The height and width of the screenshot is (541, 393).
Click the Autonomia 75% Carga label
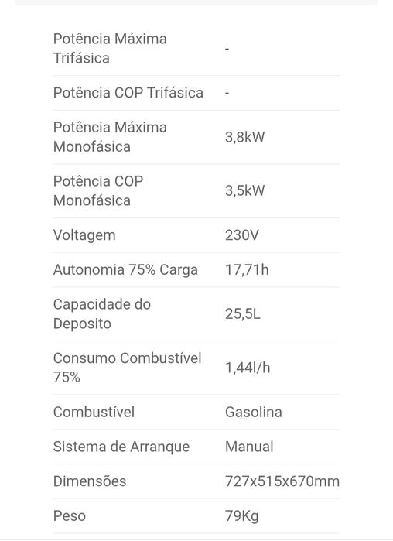coord(125,270)
